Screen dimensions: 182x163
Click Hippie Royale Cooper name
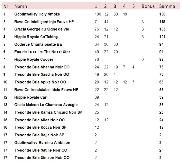coord(34,59)
